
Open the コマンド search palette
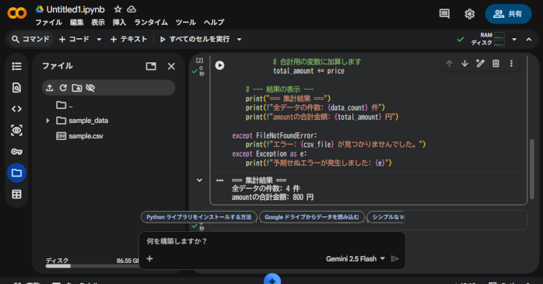(30, 39)
